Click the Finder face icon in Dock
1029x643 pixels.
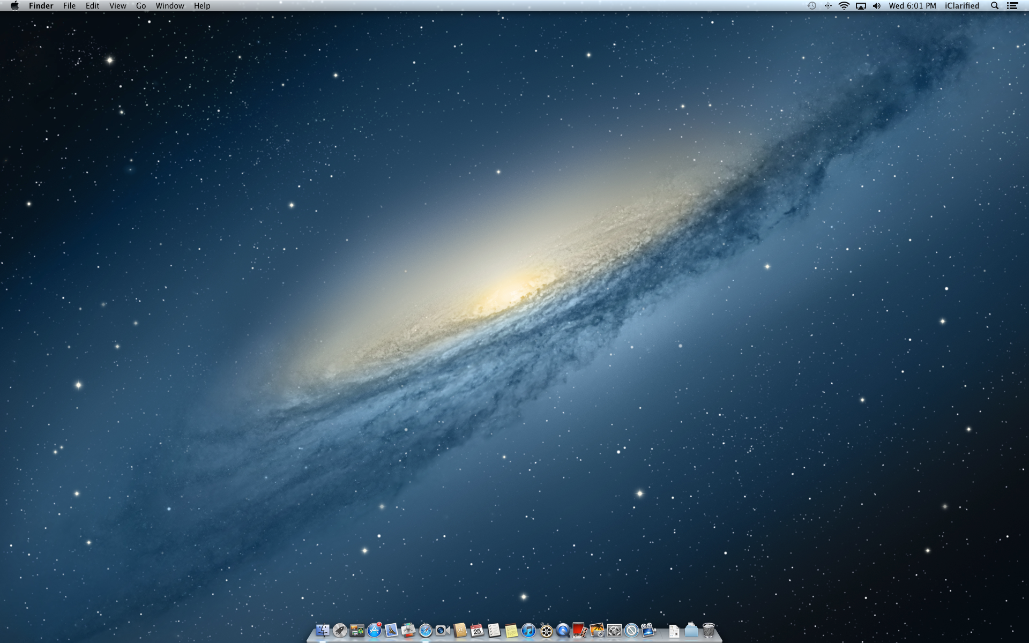323,631
